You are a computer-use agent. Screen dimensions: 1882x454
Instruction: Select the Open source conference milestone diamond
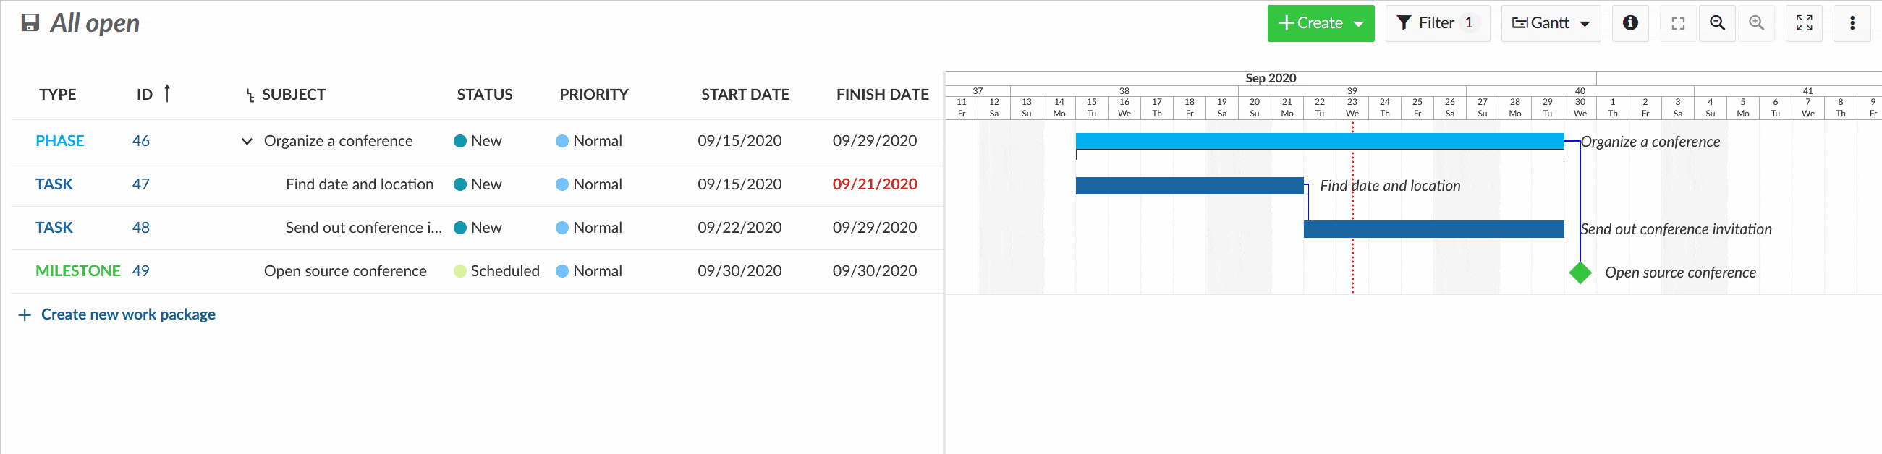click(1580, 273)
